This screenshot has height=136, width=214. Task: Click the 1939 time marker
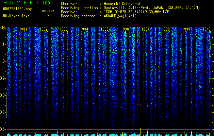186,29
